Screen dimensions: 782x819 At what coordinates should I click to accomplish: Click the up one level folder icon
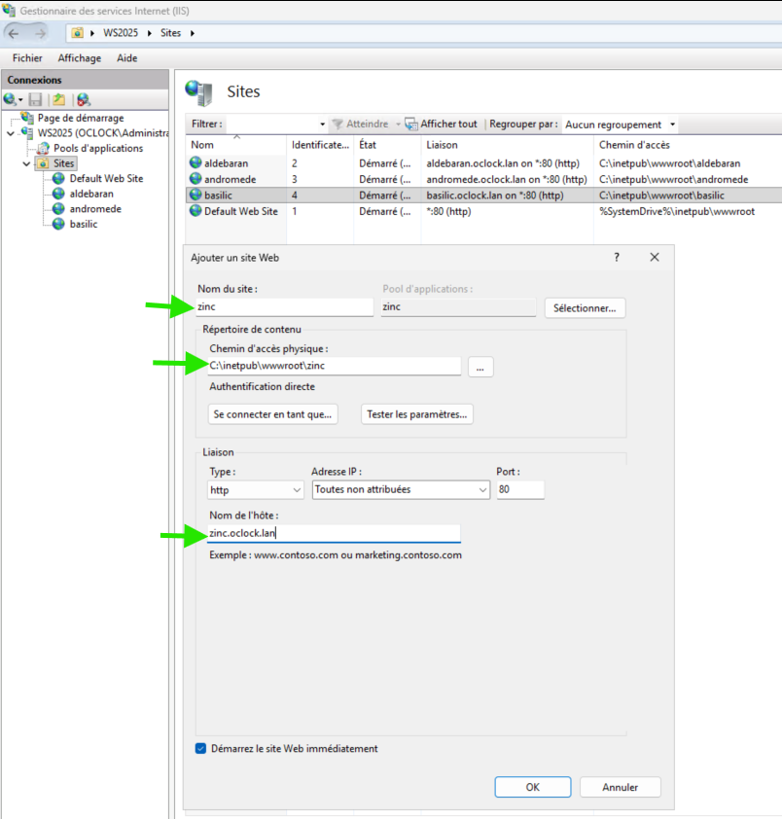(x=59, y=99)
